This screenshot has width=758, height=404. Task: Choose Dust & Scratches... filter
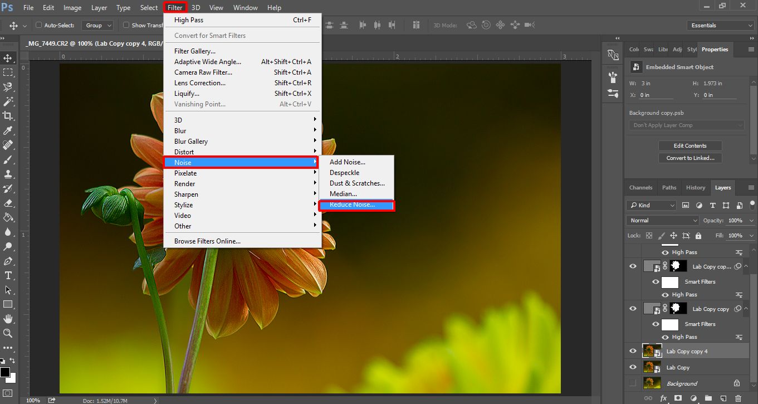(x=356, y=183)
